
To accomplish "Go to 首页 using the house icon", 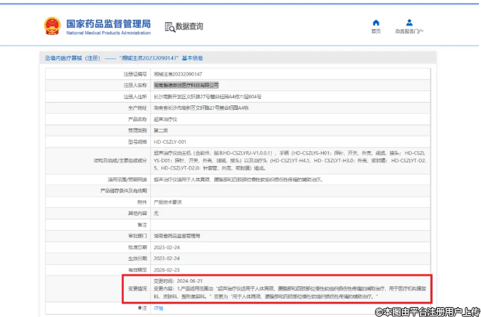I will pos(376,23).
